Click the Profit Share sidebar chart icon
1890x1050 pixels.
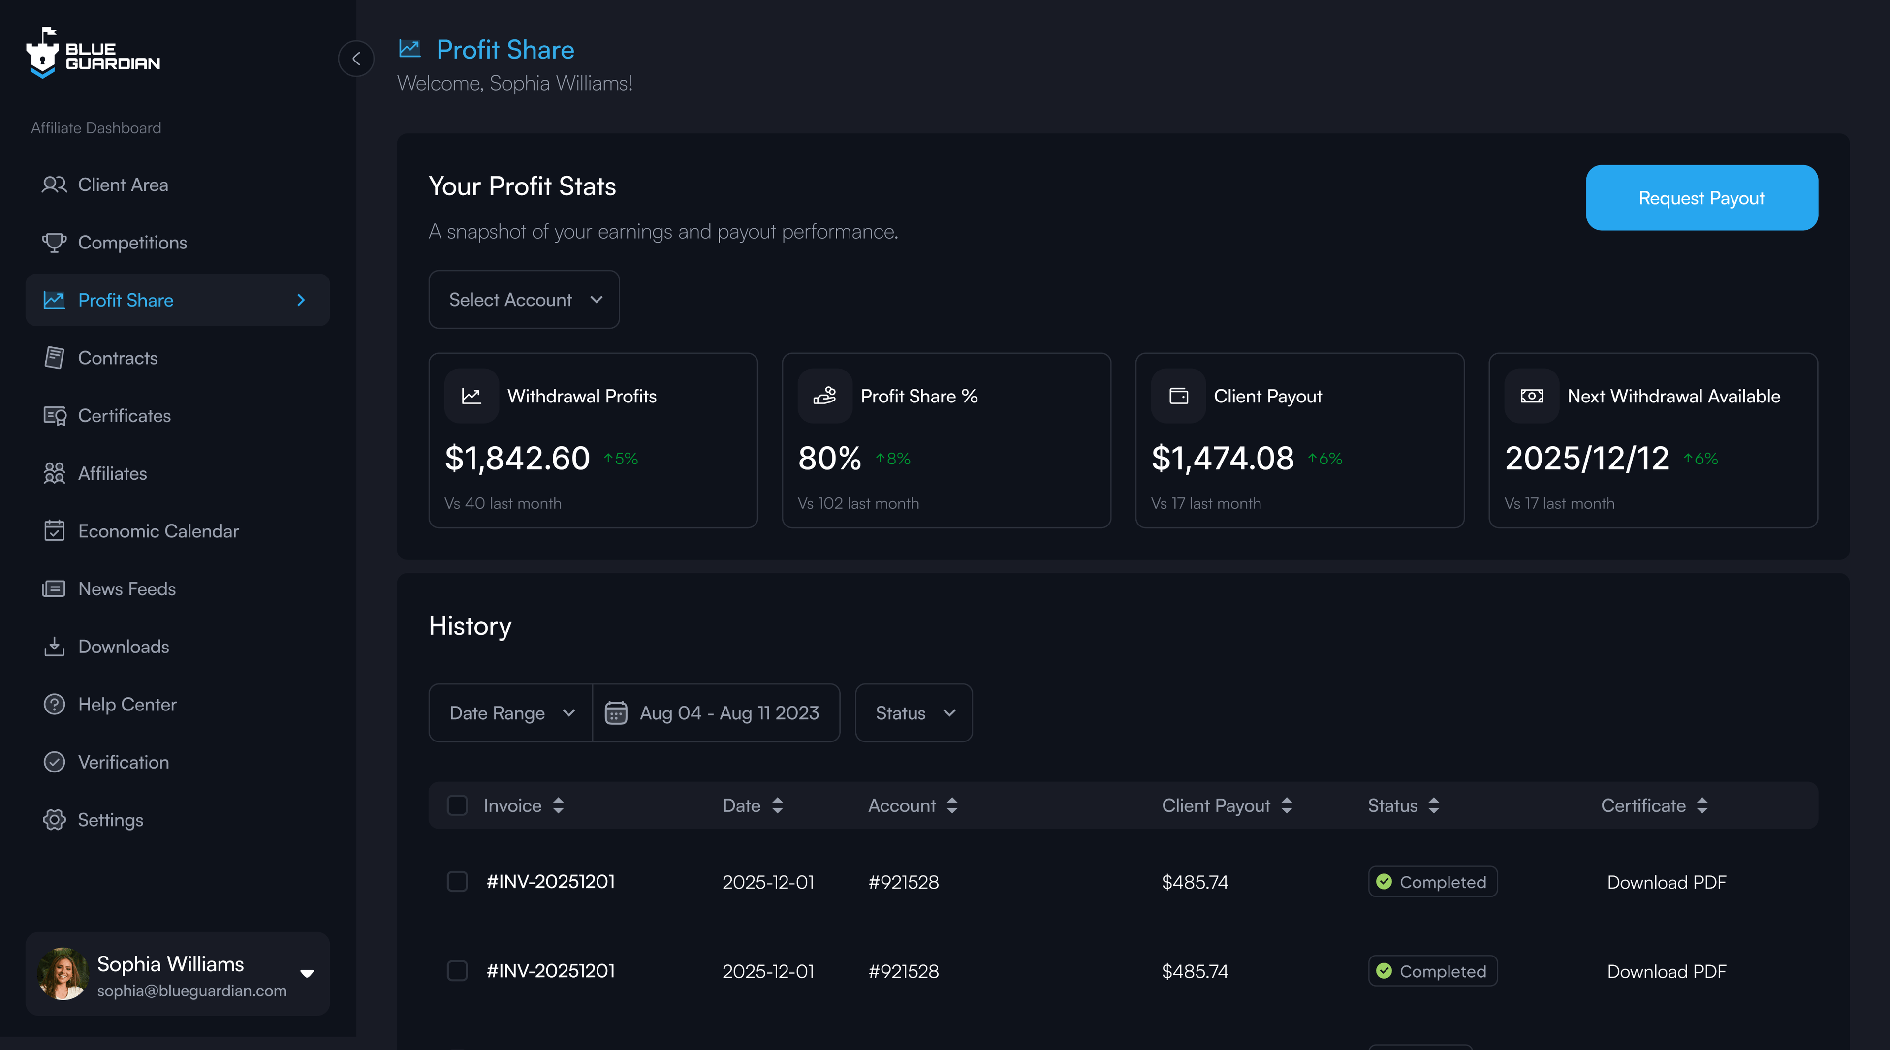point(54,300)
